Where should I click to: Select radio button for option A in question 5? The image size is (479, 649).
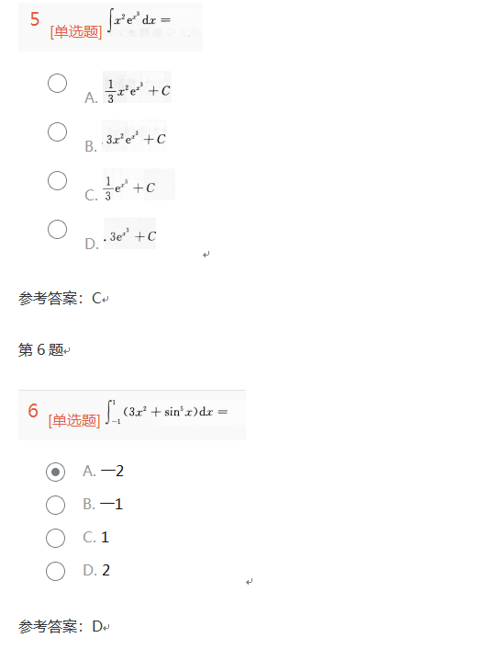click(x=57, y=84)
